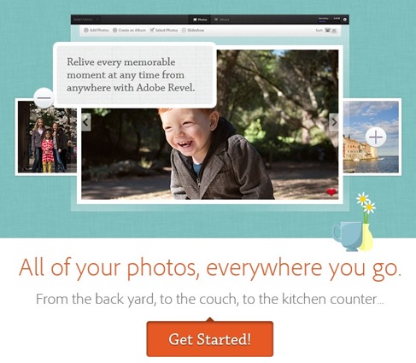The width and height of the screenshot is (416, 363).
Task: Open the Andy's Library dropdown
Action: pos(85,20)
